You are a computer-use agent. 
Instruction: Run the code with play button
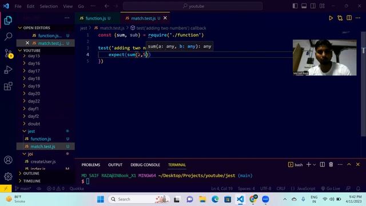tap(331, 18)
